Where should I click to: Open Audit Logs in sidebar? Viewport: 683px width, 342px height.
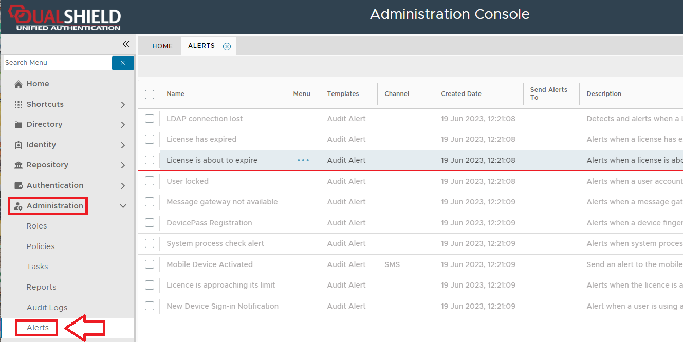47,308
